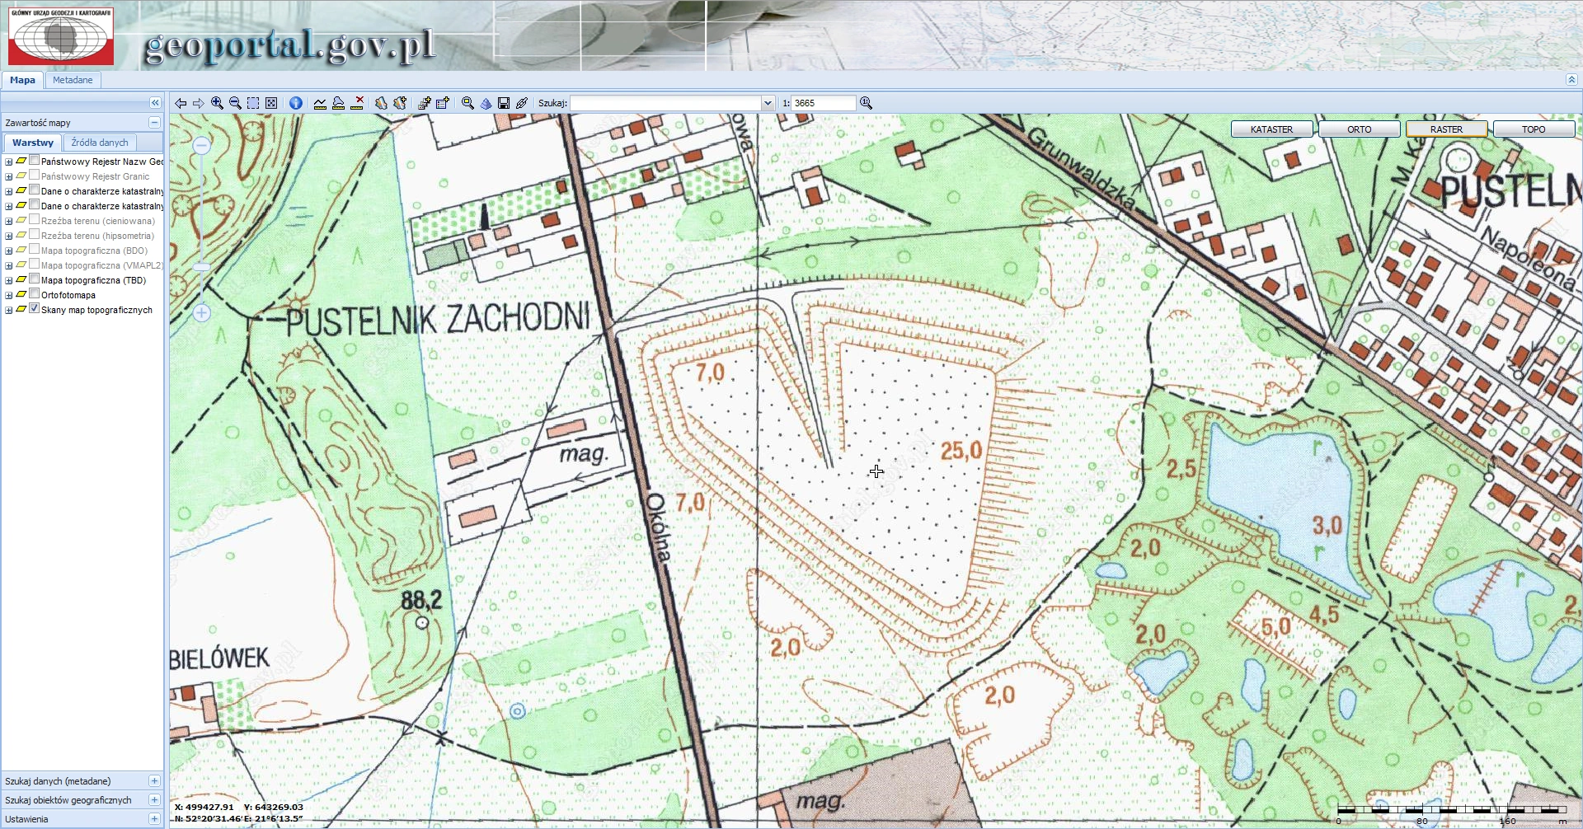Check the Mapa topograficzna (VMAPL2) checkbox
1583x829 pixels.
point(35,265)
